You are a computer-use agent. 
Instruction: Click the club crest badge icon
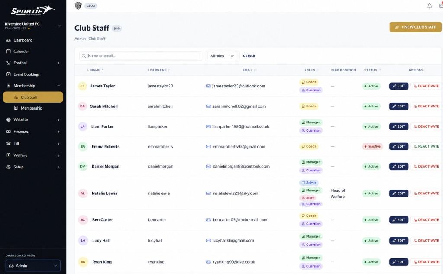click(x=78, y=6)
